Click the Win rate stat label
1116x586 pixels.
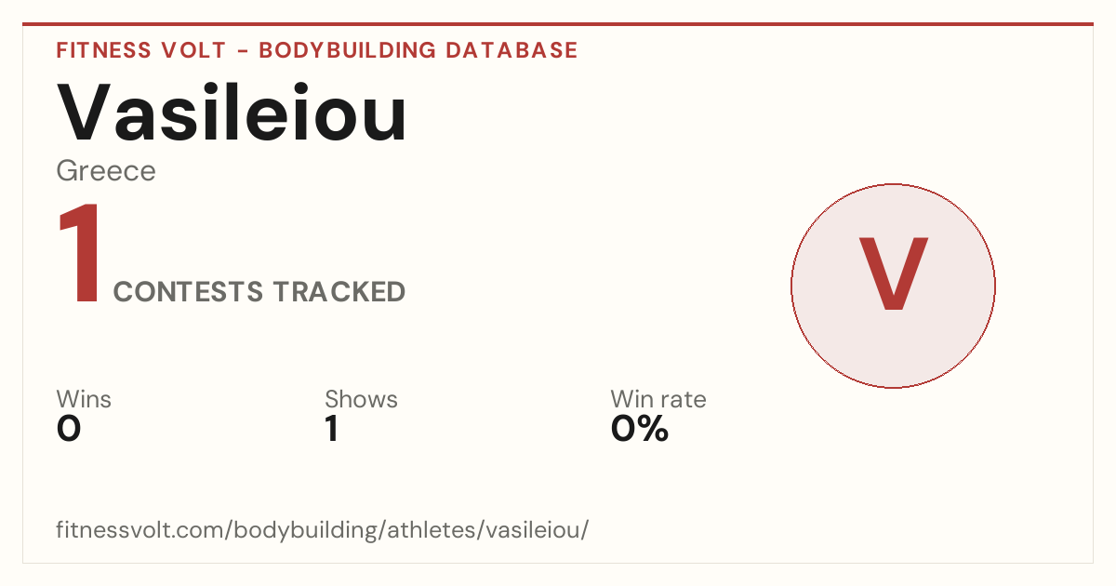click(658, 400)
